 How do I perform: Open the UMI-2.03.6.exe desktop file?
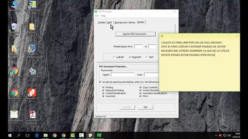(x=33, y=72)
